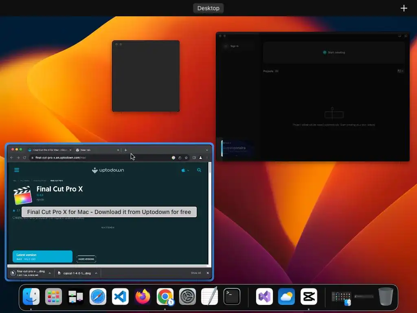Open the Older Versions button
This screenshot has height=313, width=417.
pos(86,259)
